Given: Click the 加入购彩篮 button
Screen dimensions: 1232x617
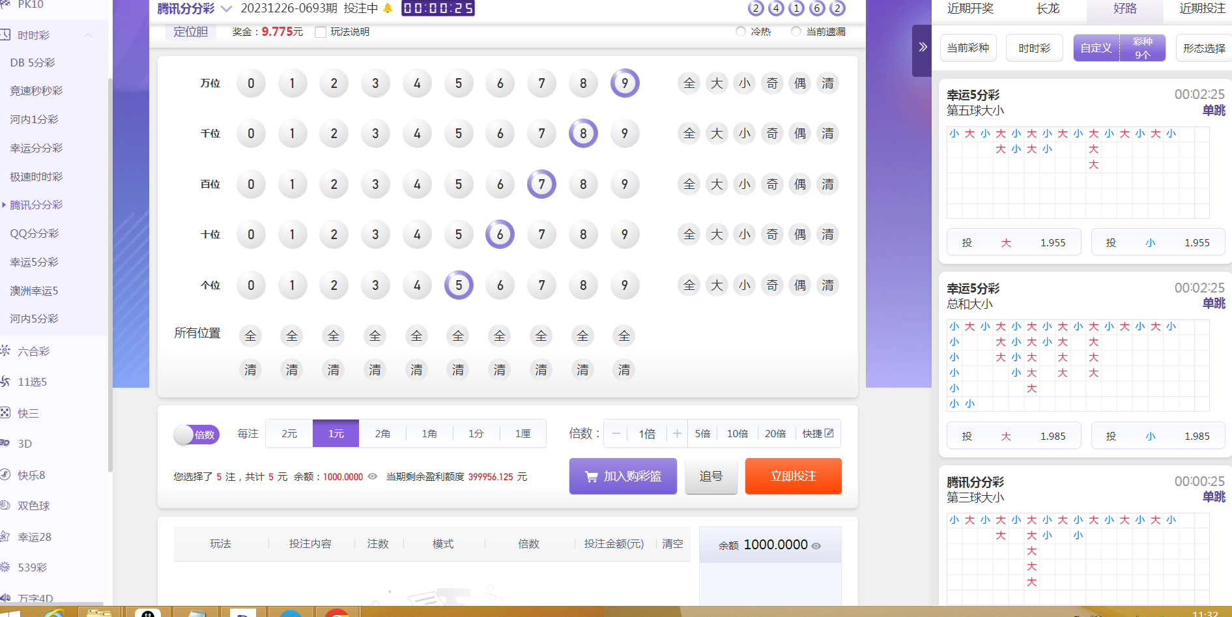Looking at the screenshot, I should (623, 476).
